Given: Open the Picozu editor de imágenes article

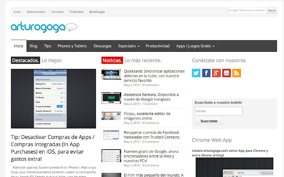Looking at the screenshot, I should click(147, 116).
